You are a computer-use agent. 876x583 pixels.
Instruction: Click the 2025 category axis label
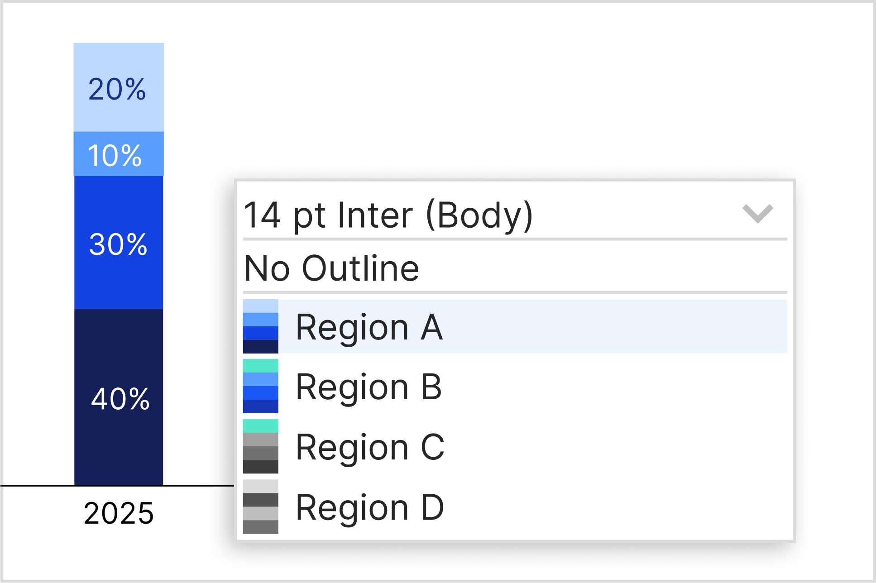coord(119,513)
